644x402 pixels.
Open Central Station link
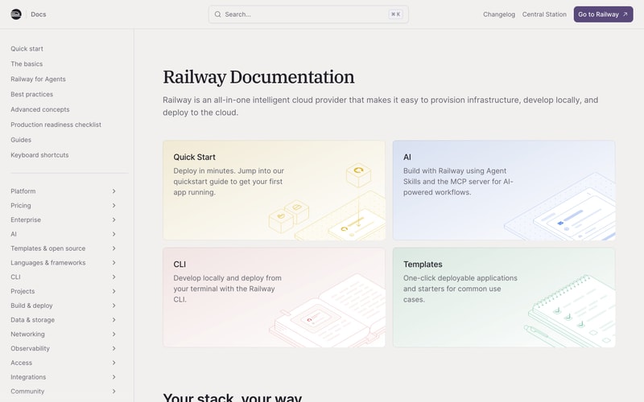click(544, 14)
